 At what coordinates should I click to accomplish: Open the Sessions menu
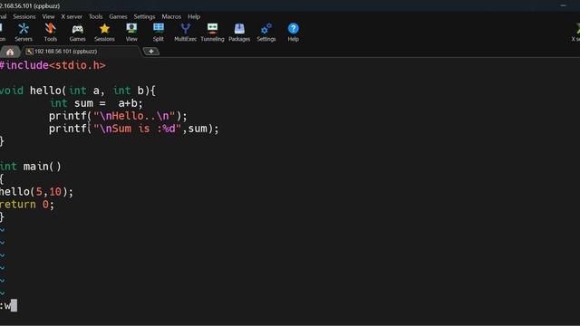point(24,16)
